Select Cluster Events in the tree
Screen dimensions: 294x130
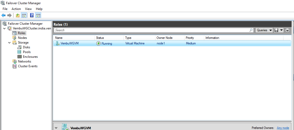click(x=27, y=66)
